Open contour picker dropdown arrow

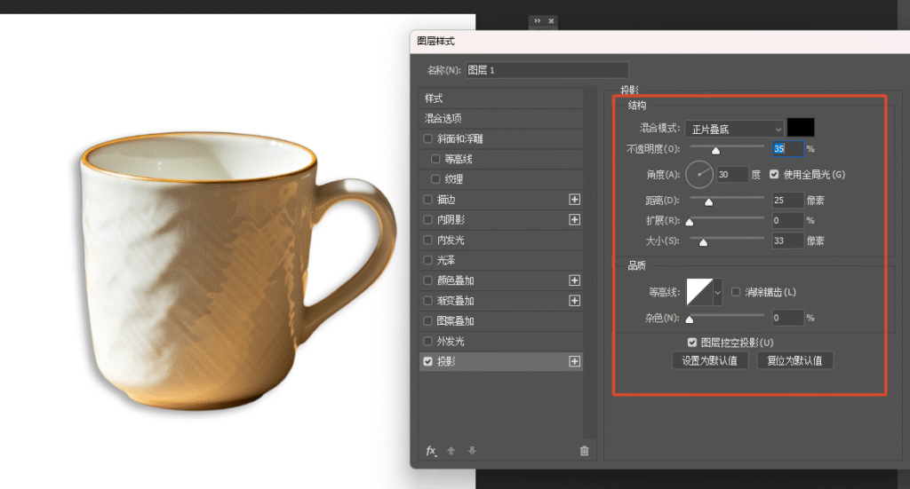[718, 292]
